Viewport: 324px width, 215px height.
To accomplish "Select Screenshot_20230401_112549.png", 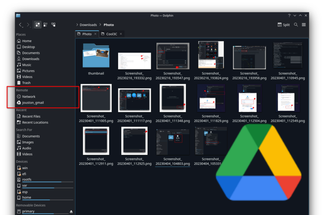I will click(x=287, y=103).
